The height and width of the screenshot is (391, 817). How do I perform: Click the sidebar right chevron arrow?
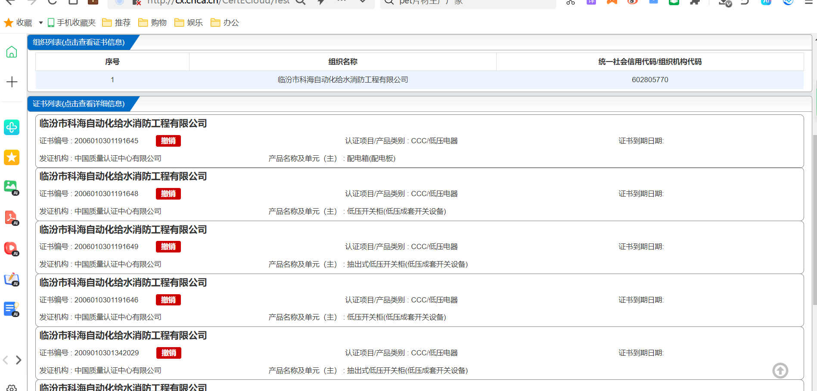coord(19,360)
